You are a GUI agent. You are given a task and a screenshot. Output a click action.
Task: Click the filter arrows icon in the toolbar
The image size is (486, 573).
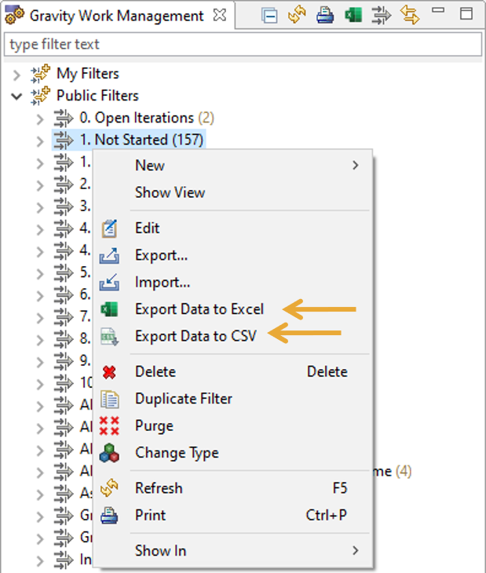click(x=381, y=16)
